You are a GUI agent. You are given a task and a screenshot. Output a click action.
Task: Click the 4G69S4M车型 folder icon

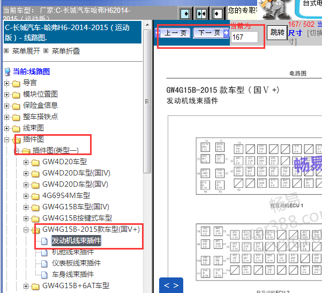click(35, 196)
